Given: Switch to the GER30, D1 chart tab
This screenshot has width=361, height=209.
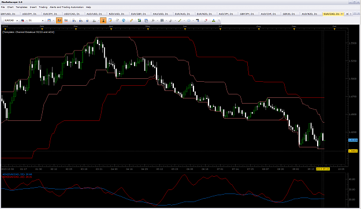Looking at the screenshot, I should click(x=289, y=14).
